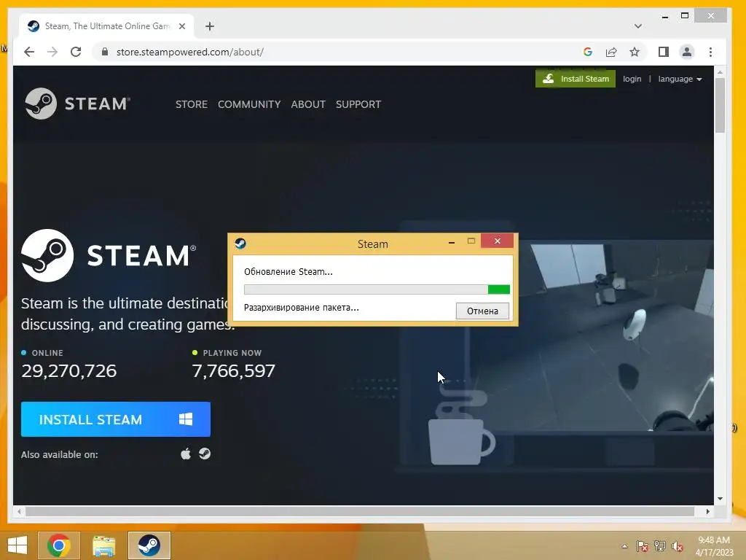The image size is (746, 560).
Task: Click the Also available on: label
Action: tap(60, 455)
